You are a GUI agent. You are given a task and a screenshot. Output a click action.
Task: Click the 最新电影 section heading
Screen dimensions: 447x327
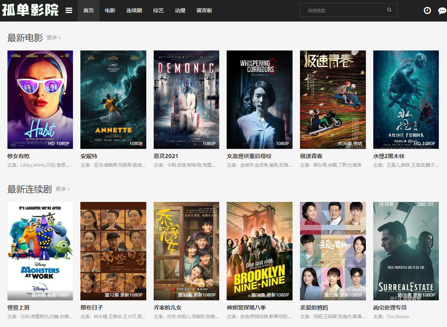point(25,37)
